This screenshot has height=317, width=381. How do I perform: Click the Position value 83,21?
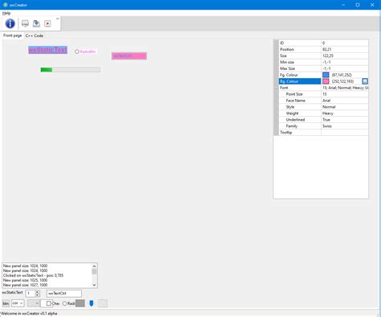(327, 49)
